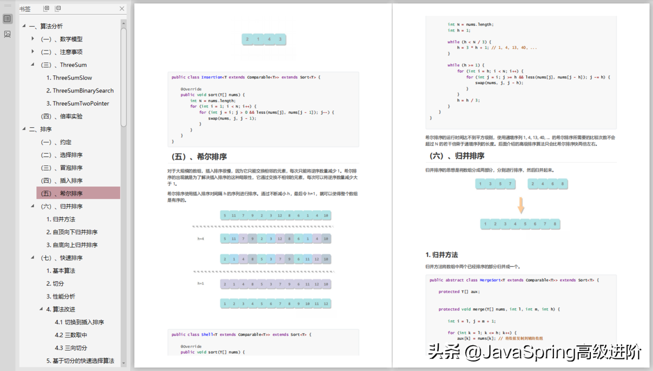The image size is (653, 371).
Task: Jump to bookmark (六)、归并排序
Action: point(62,206)
